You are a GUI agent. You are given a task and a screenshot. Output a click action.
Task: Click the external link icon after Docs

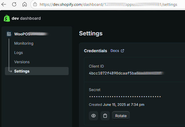coord(122,51)
